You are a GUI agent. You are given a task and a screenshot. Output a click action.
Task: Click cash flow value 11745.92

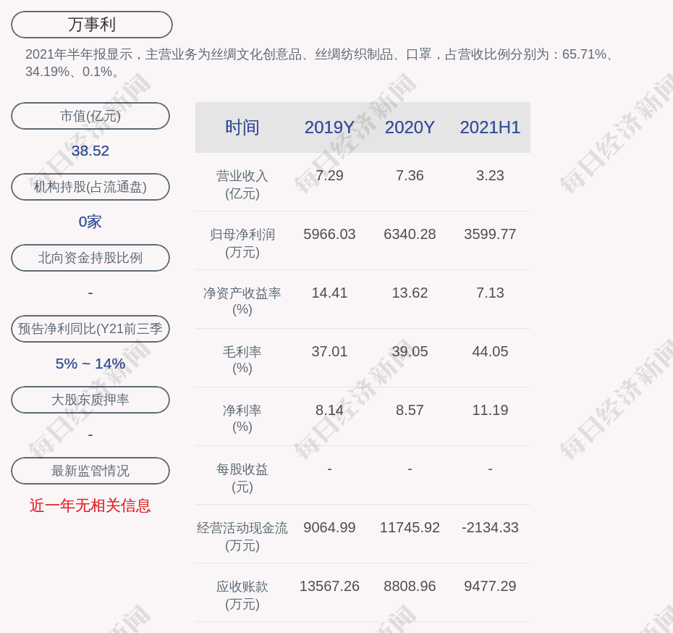pos(410,527)
